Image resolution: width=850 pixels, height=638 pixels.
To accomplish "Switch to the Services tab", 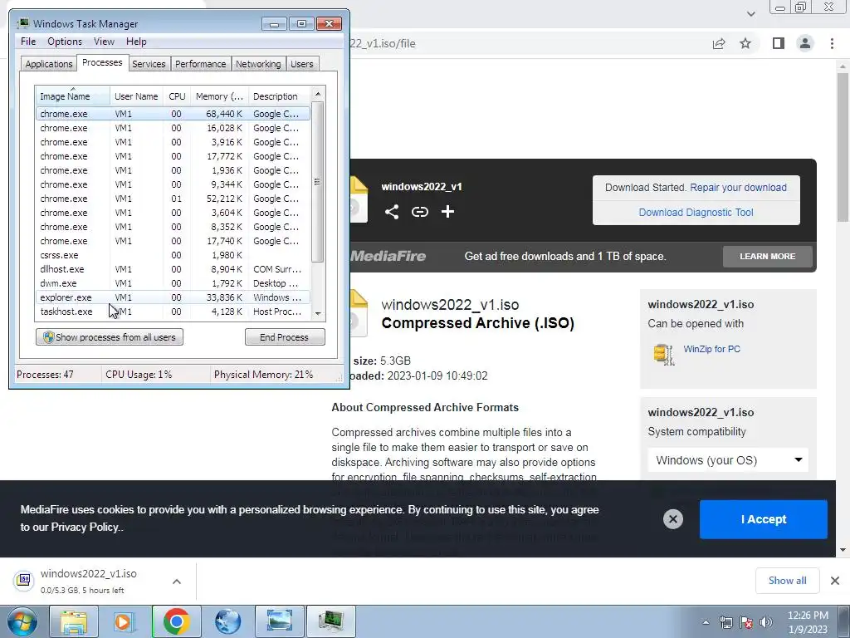I will (x=149, y=64).
